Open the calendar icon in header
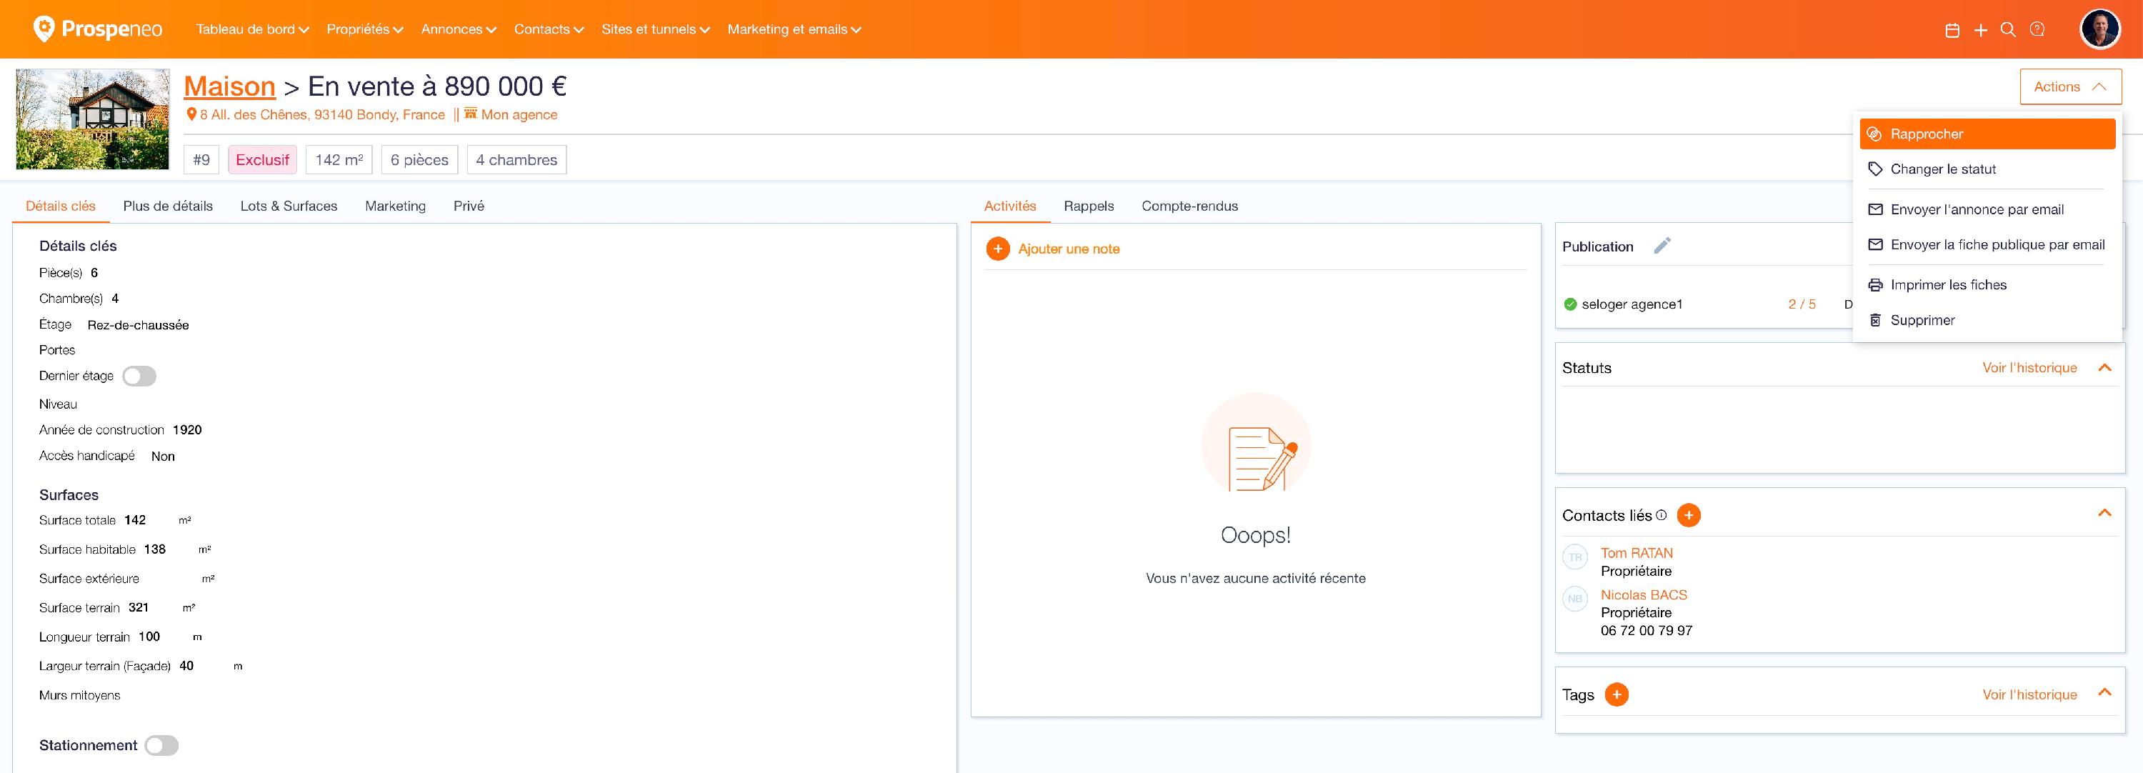The width and height of the screenshot is (2143, 773). coord(1952,30)
